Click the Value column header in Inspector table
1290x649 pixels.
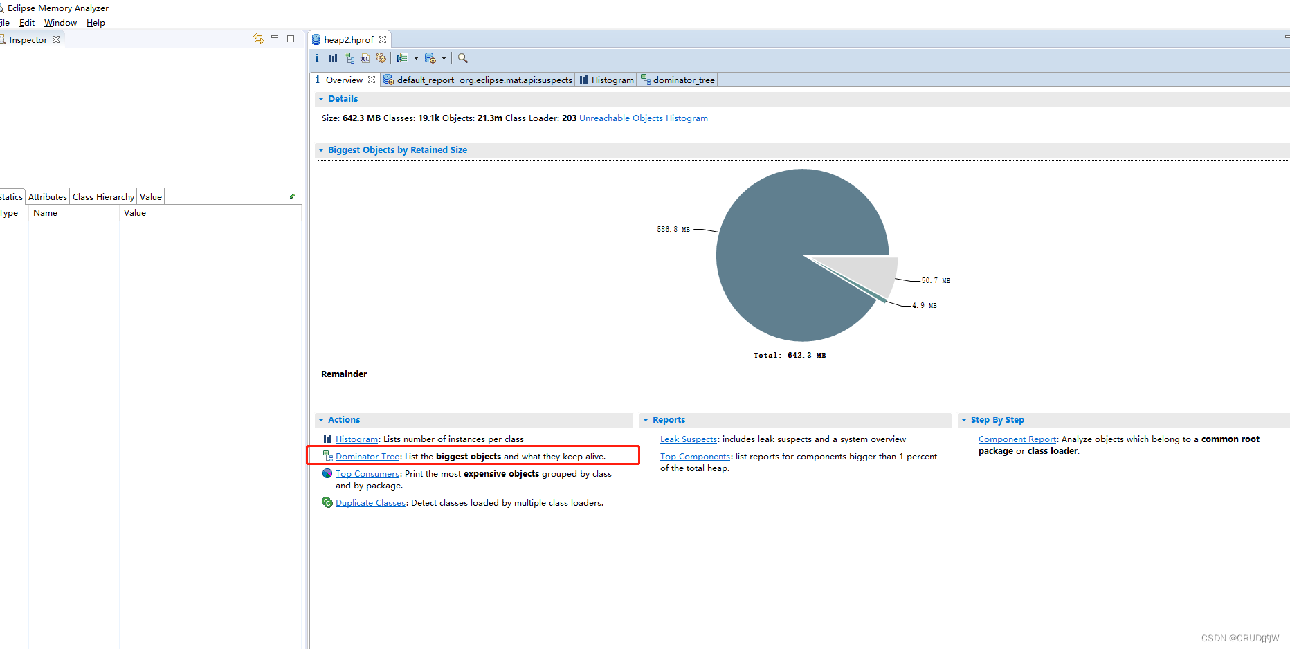click(x=135, y=213)
